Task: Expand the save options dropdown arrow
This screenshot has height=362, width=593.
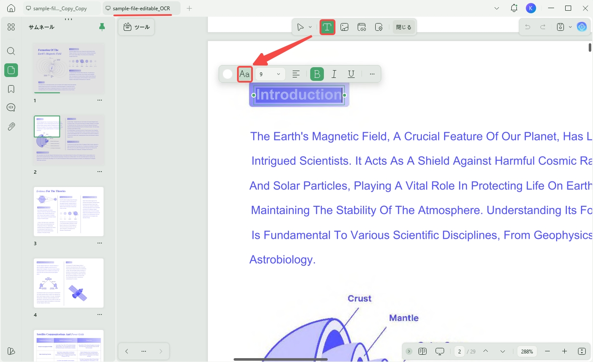Action: (570, 27)
